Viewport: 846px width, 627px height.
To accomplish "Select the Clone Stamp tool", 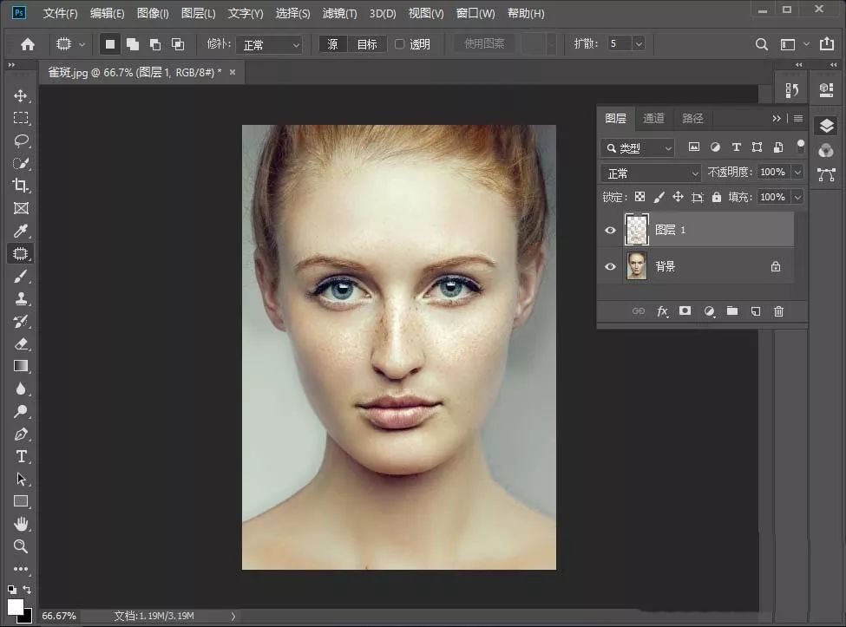I will click(21, 298).
